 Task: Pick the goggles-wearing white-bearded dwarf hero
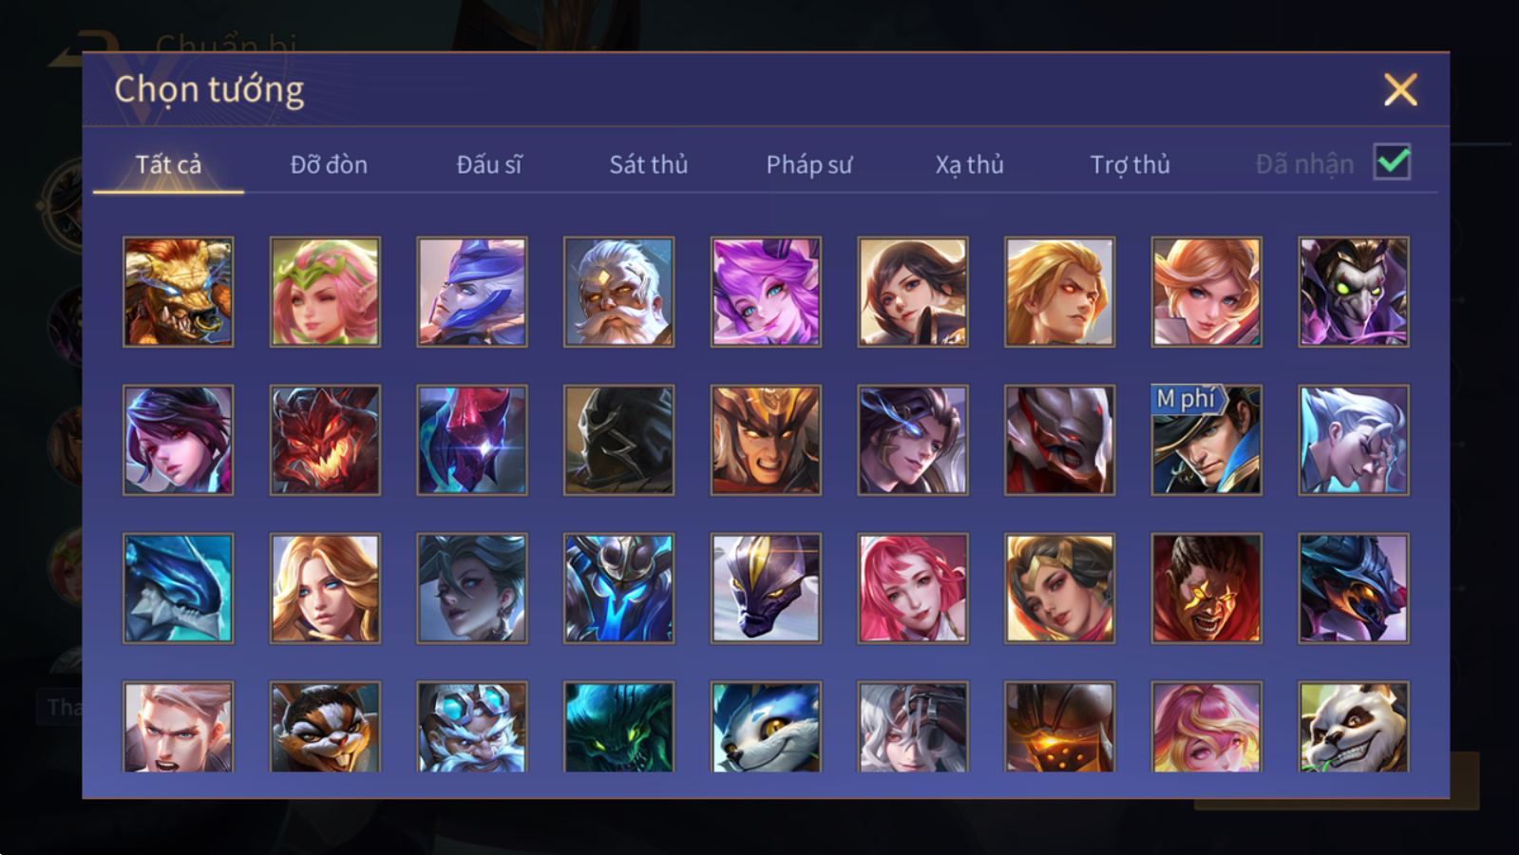tap(472, 727)
